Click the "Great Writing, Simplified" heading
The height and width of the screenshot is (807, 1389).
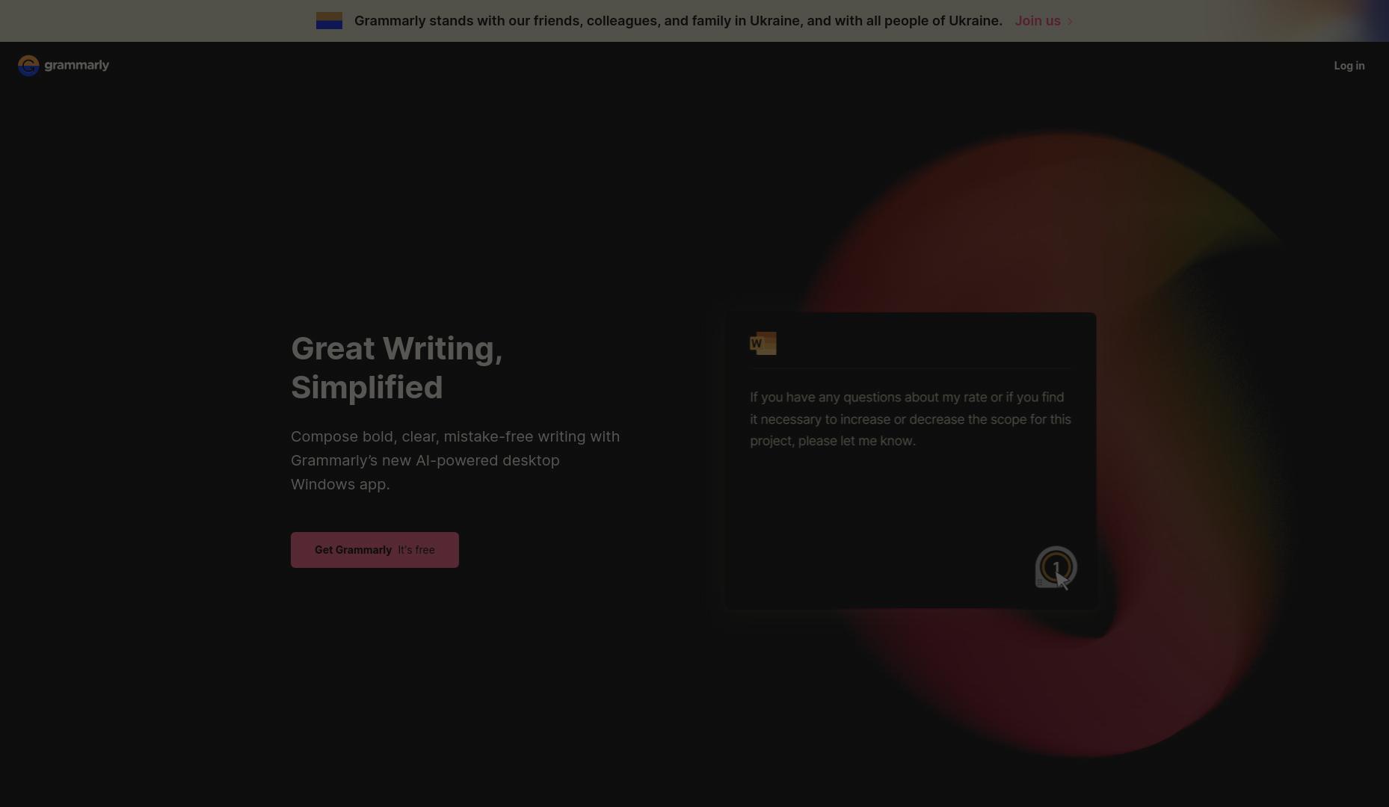[x=397, y=368]
